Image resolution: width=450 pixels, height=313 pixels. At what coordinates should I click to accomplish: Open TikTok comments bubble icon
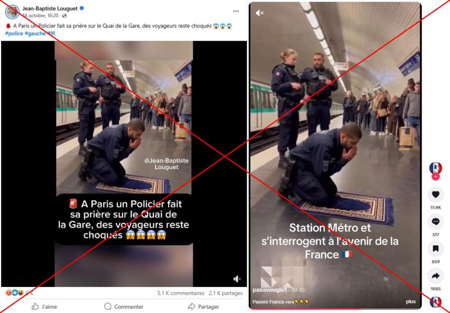(436, 221)
